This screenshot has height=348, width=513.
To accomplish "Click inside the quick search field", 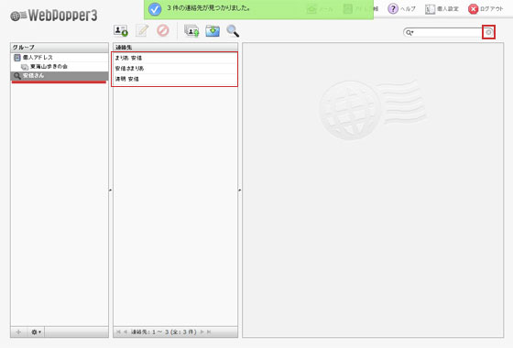I will click(448, 32).
